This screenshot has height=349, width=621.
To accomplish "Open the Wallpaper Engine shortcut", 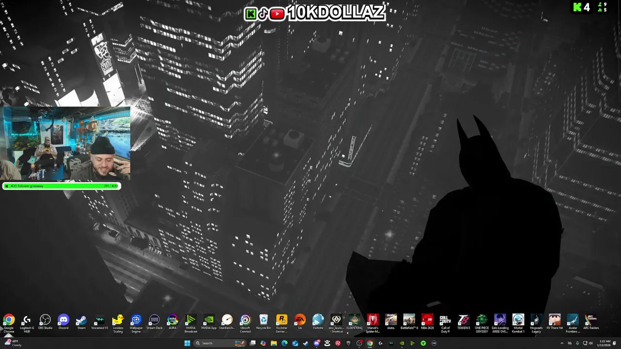I will pyautogui.click(x=136, y=322).
